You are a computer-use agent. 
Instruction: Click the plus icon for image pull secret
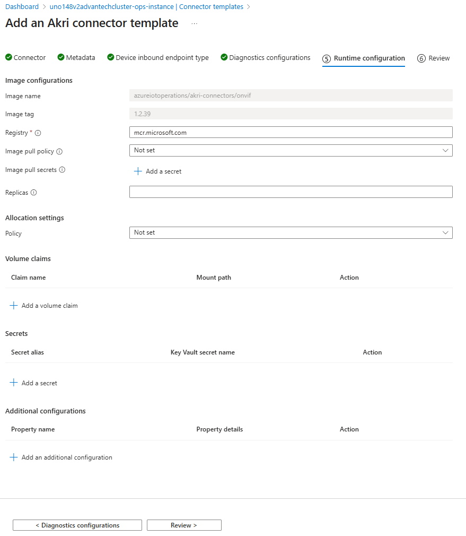pos(138,171)
